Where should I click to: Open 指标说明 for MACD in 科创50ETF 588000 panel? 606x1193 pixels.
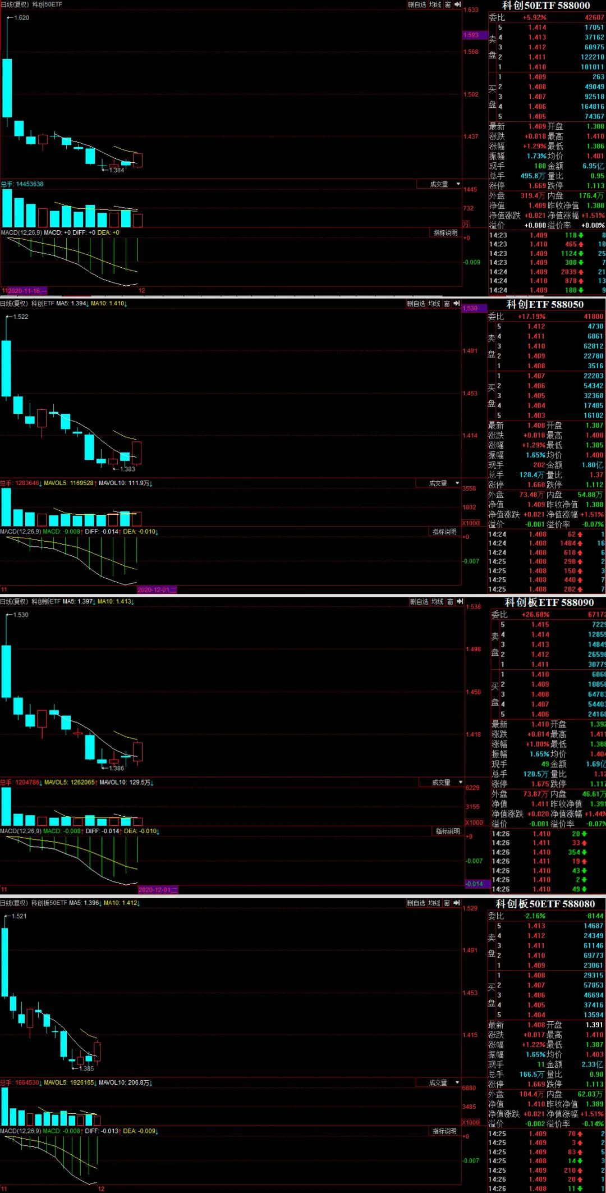[446, 233]
